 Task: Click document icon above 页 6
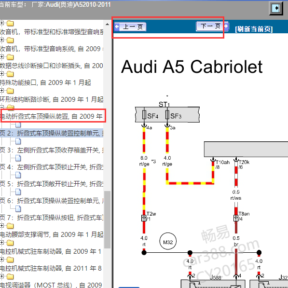tap(18, 192)
